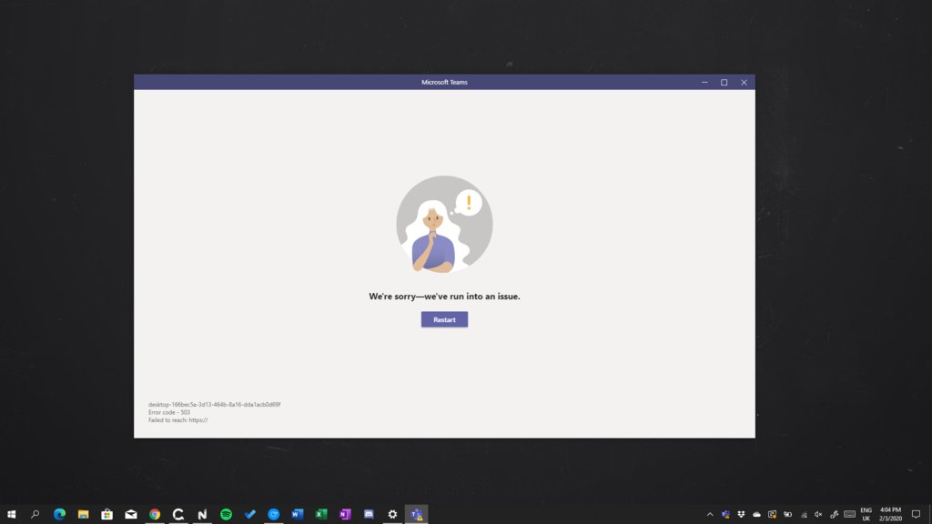The image size is (932, 524).
Task: Launch OneNote from taskbar
Action: 345,514
